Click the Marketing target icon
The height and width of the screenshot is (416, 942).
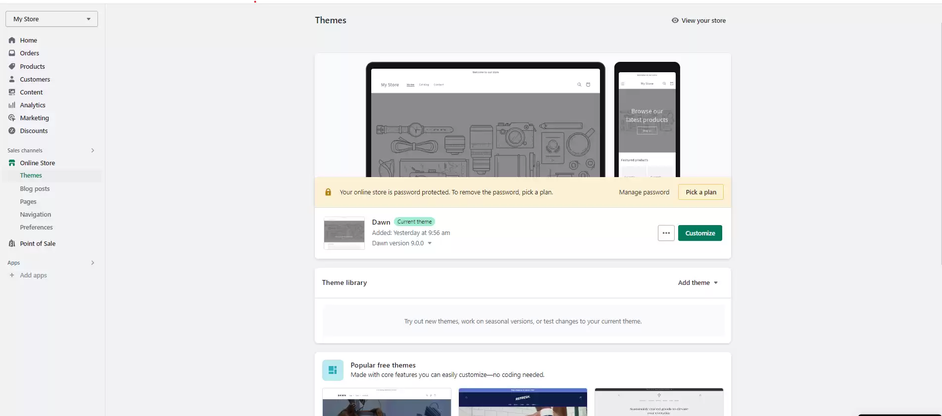(12, 118)
